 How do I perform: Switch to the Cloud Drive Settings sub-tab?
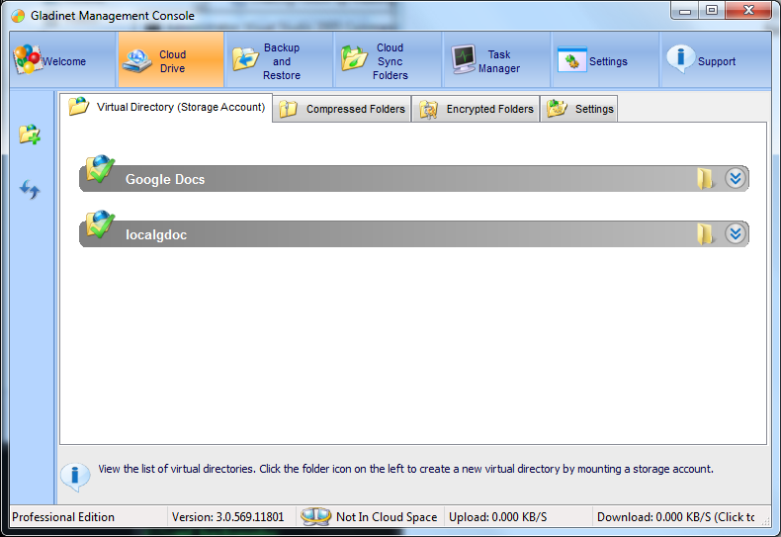point(579,109)
